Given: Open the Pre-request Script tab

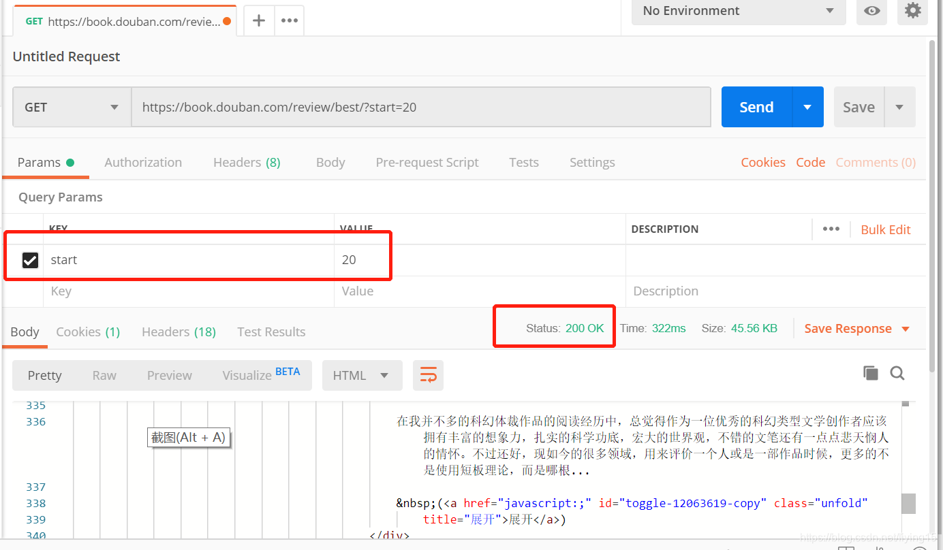Looking at the screenshot, I should point(427,162).
